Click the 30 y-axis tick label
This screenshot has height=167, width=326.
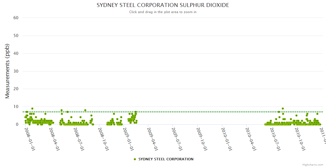16,71
